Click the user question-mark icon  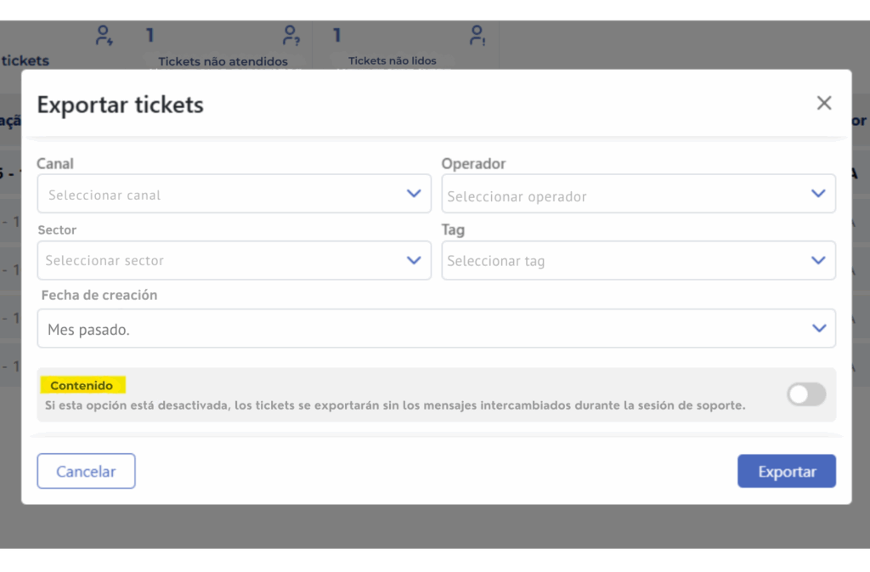tap(291, 36)
